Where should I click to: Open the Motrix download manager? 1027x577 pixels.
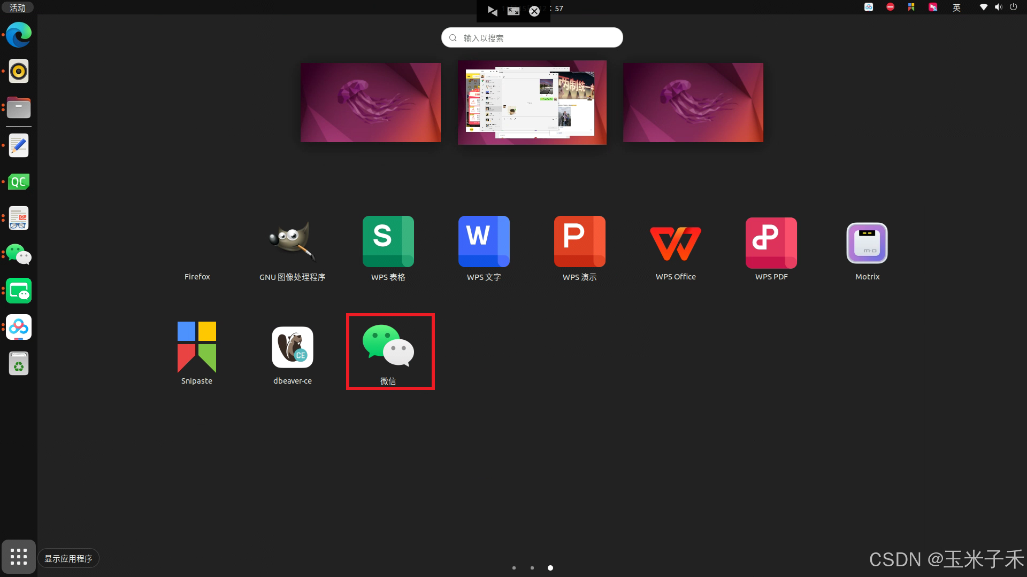[x=867, y=243]
